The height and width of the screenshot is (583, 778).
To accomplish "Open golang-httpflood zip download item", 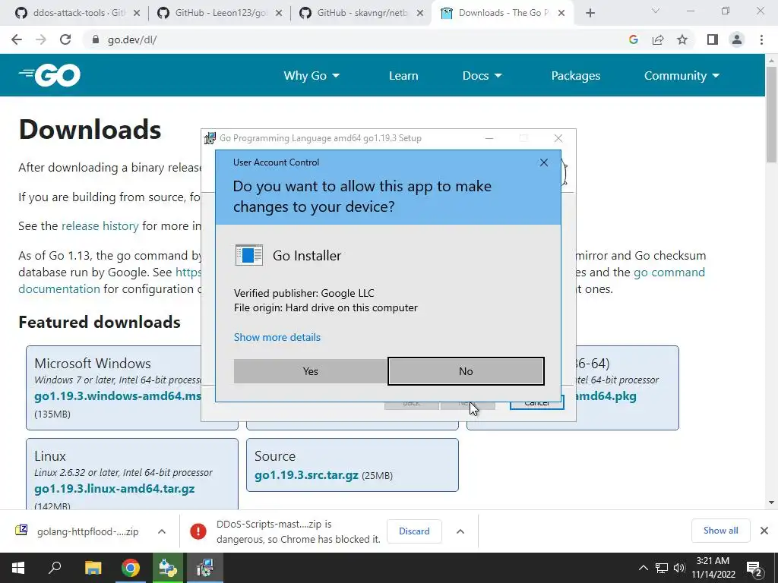I will 79,531.
